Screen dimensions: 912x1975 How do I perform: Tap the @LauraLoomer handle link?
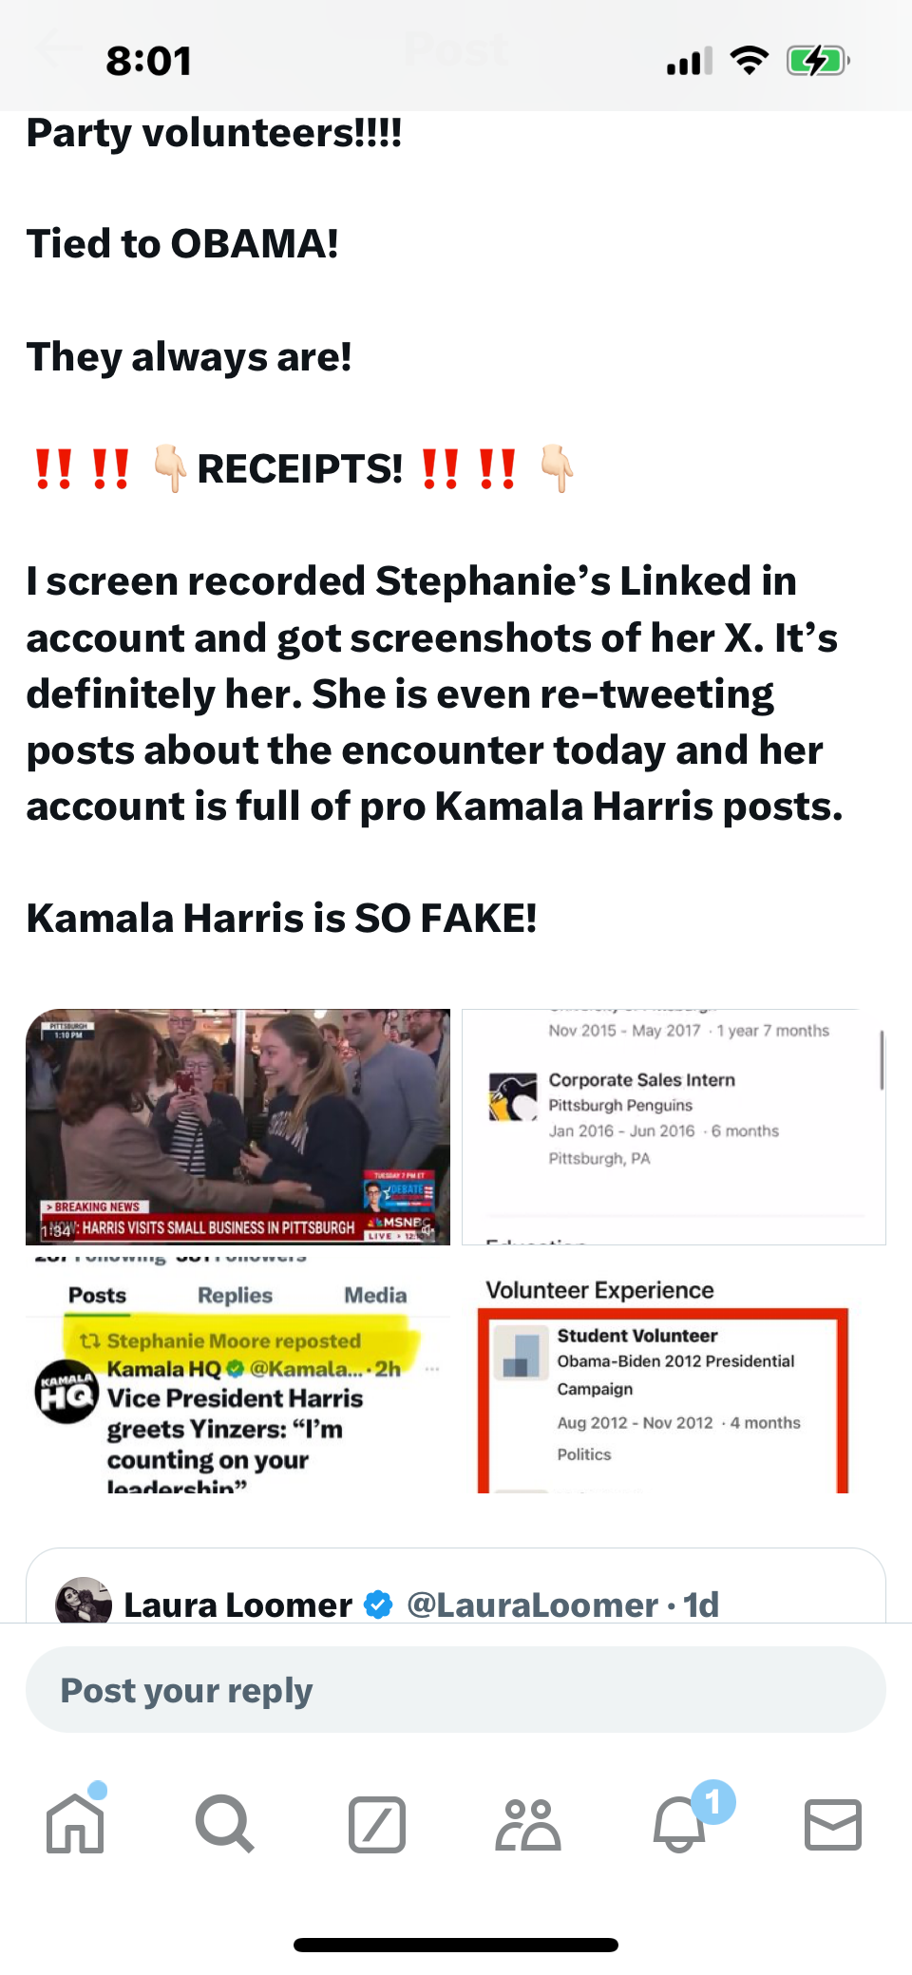coord(532,1605)
